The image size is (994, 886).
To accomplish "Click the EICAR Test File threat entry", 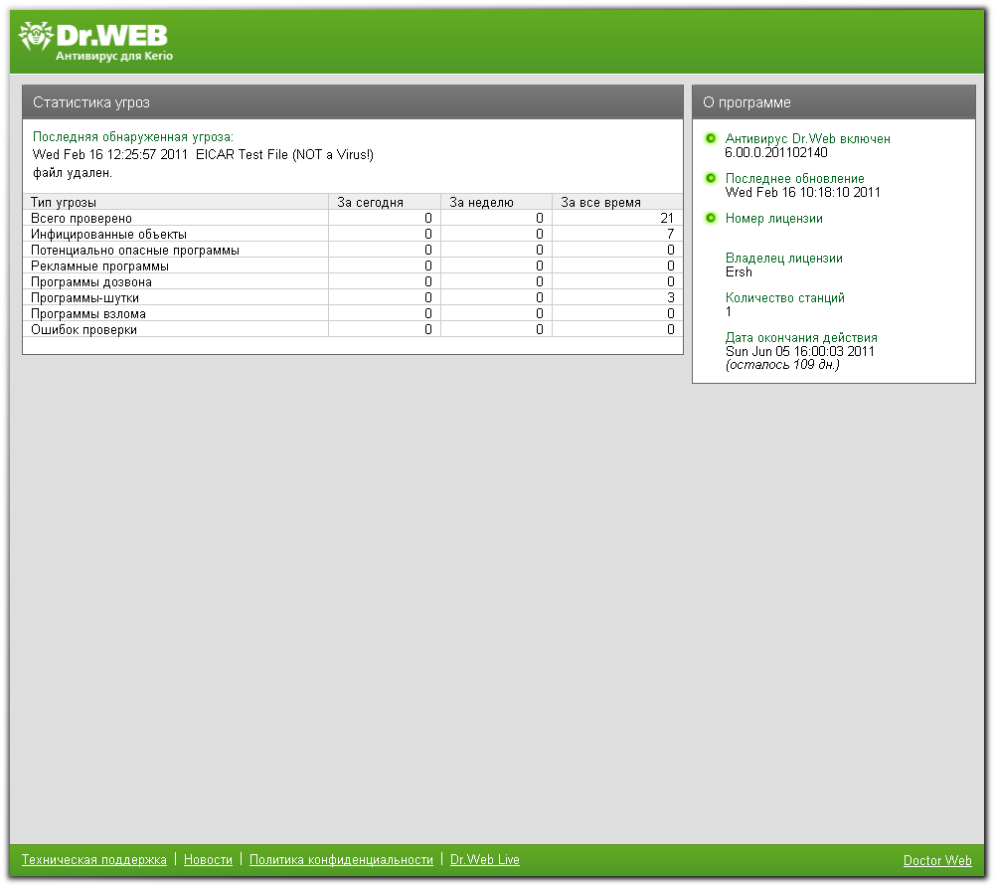I will (284, 154).
